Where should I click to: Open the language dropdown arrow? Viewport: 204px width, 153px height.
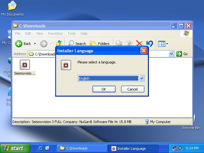click(142, 78)
